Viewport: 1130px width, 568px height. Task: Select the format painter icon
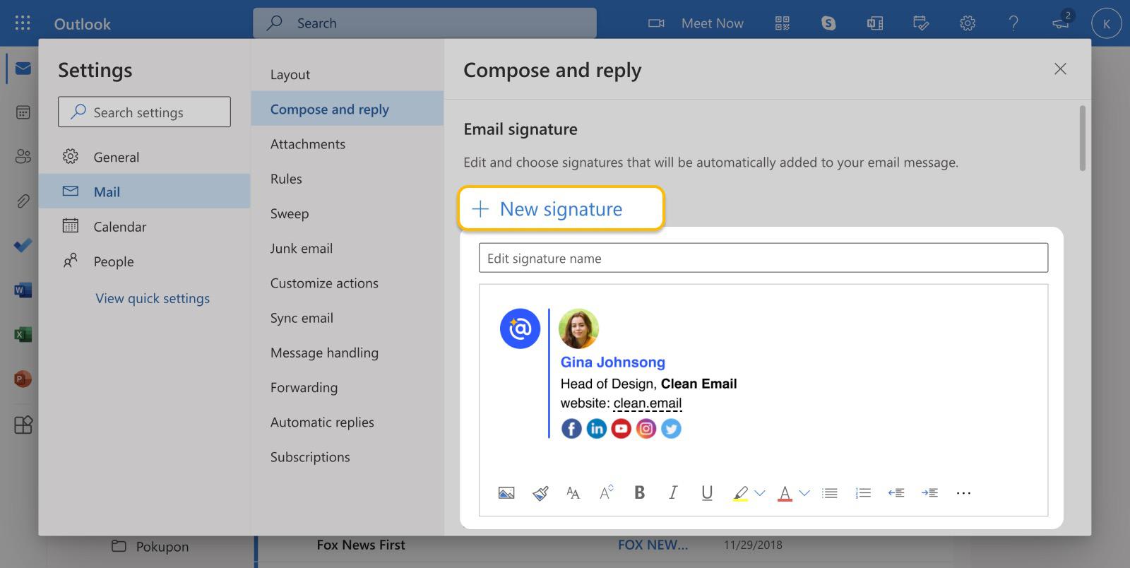[x=540, y=493]
